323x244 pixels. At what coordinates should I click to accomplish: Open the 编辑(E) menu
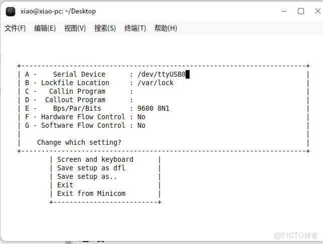pyautogui.click(x=45, y=28)
